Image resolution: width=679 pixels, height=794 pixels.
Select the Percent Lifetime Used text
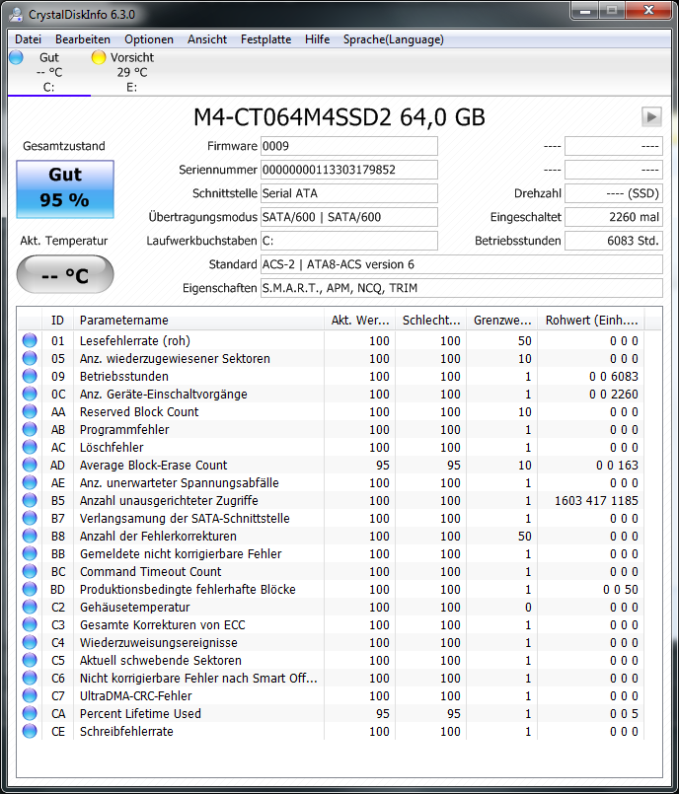coord(140,713)
